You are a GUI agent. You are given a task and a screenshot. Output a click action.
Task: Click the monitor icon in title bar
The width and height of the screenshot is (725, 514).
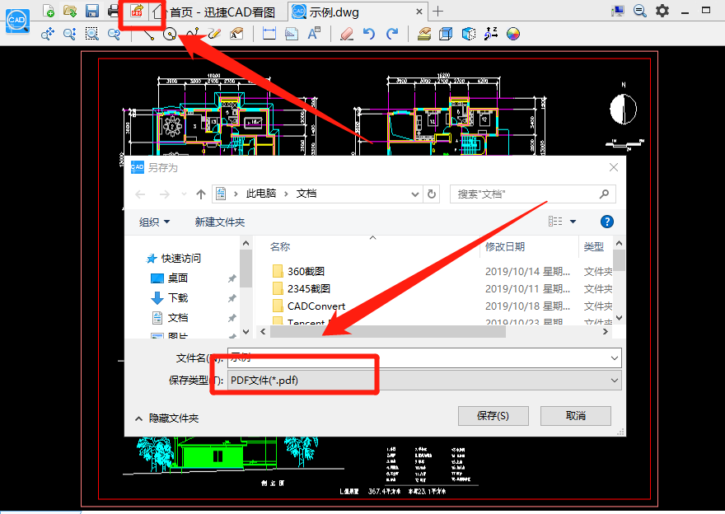click(617, 11)
